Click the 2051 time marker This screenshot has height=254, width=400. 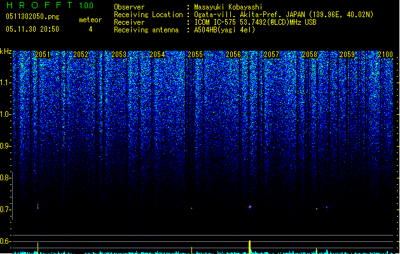click(43, 55)
